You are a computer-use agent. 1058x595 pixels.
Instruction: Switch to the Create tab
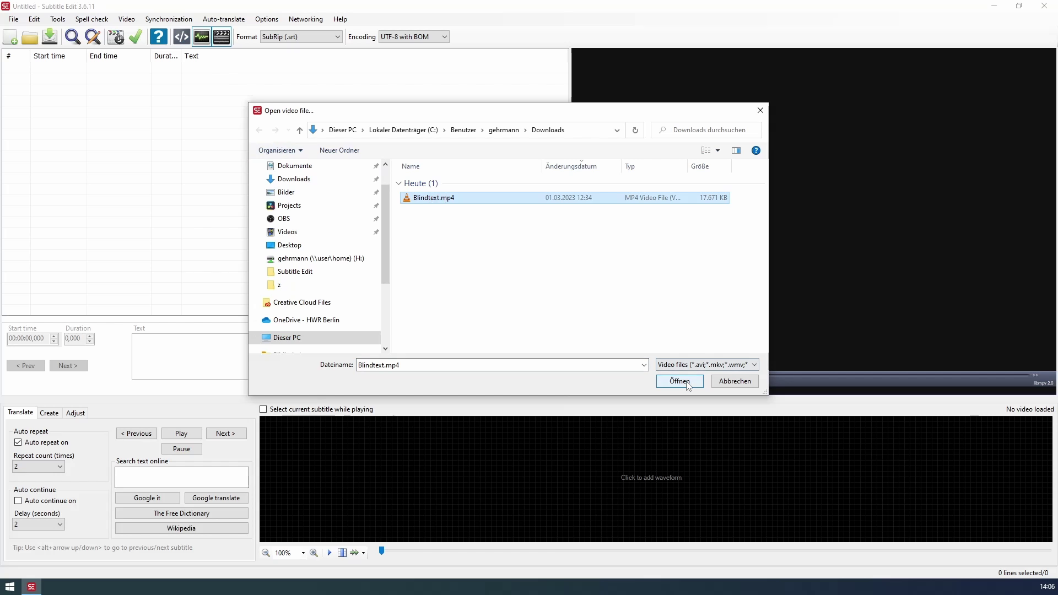pyautogui.click(x=49, y=413)
